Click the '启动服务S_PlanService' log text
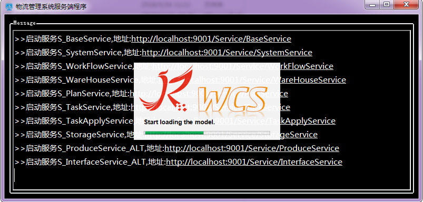 67,94
